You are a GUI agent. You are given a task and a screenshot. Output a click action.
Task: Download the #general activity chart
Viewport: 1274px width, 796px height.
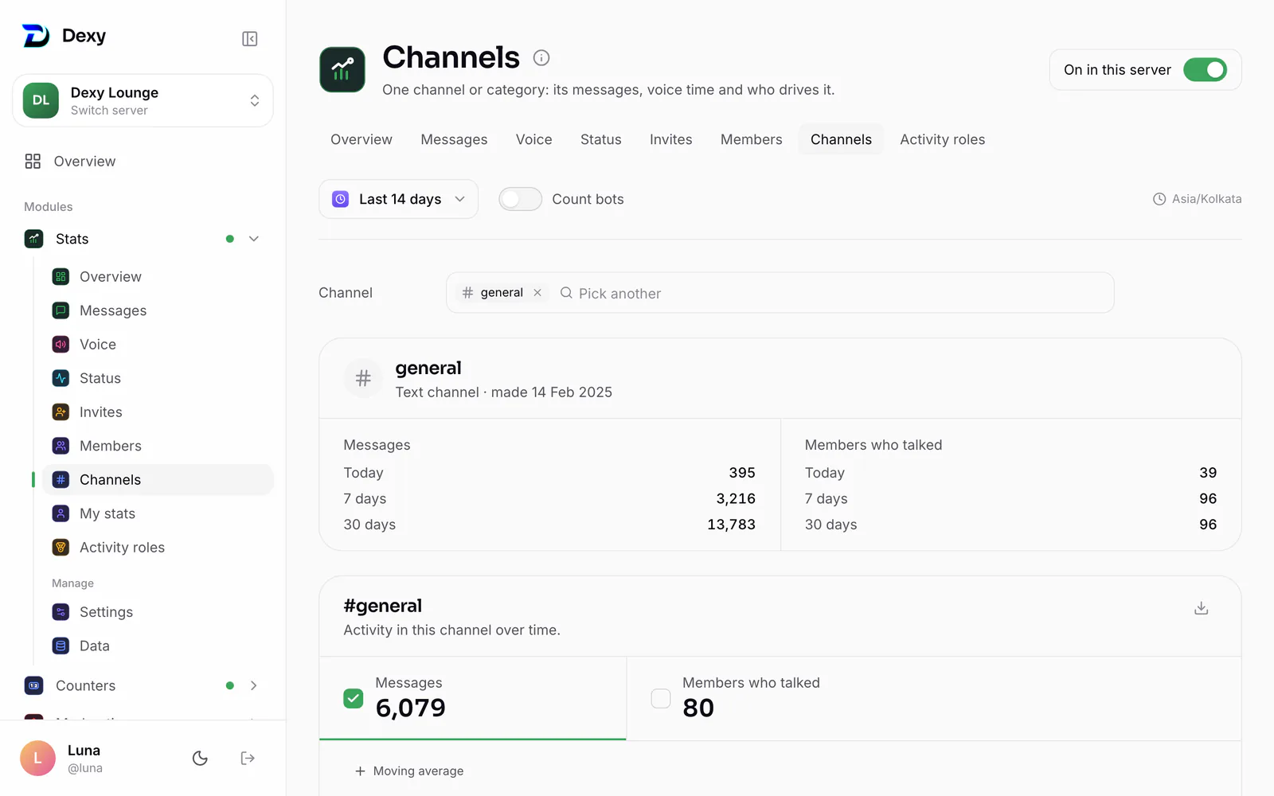[1202, 608]
